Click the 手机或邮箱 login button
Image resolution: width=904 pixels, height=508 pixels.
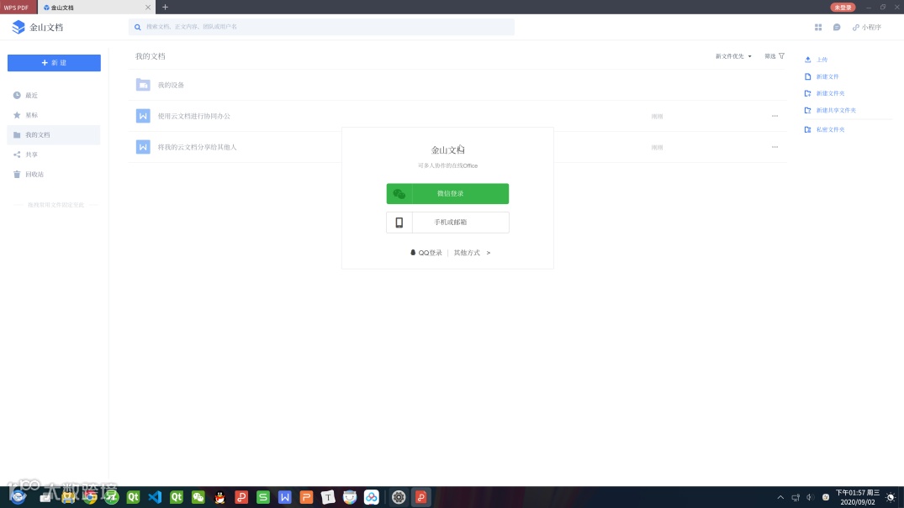447,223
